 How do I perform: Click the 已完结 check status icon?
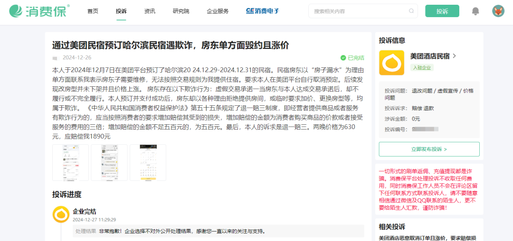[343, 58]
